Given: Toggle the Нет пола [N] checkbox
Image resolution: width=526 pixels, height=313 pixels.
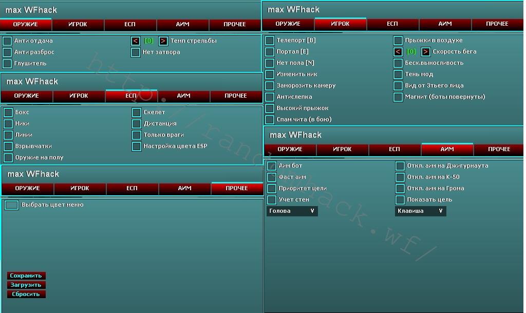Looking at the screenshot, I should pyautogui.click(x=270, y=63).
